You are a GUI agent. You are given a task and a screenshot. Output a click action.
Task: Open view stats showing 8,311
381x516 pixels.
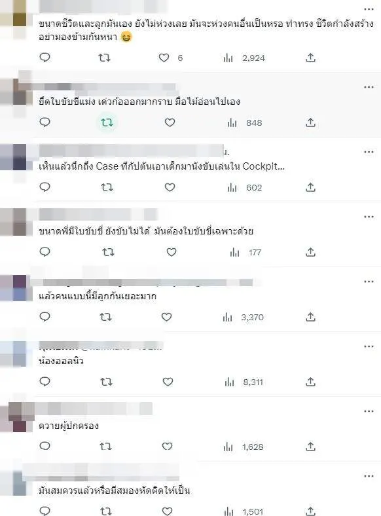click(x=244, y=382)
